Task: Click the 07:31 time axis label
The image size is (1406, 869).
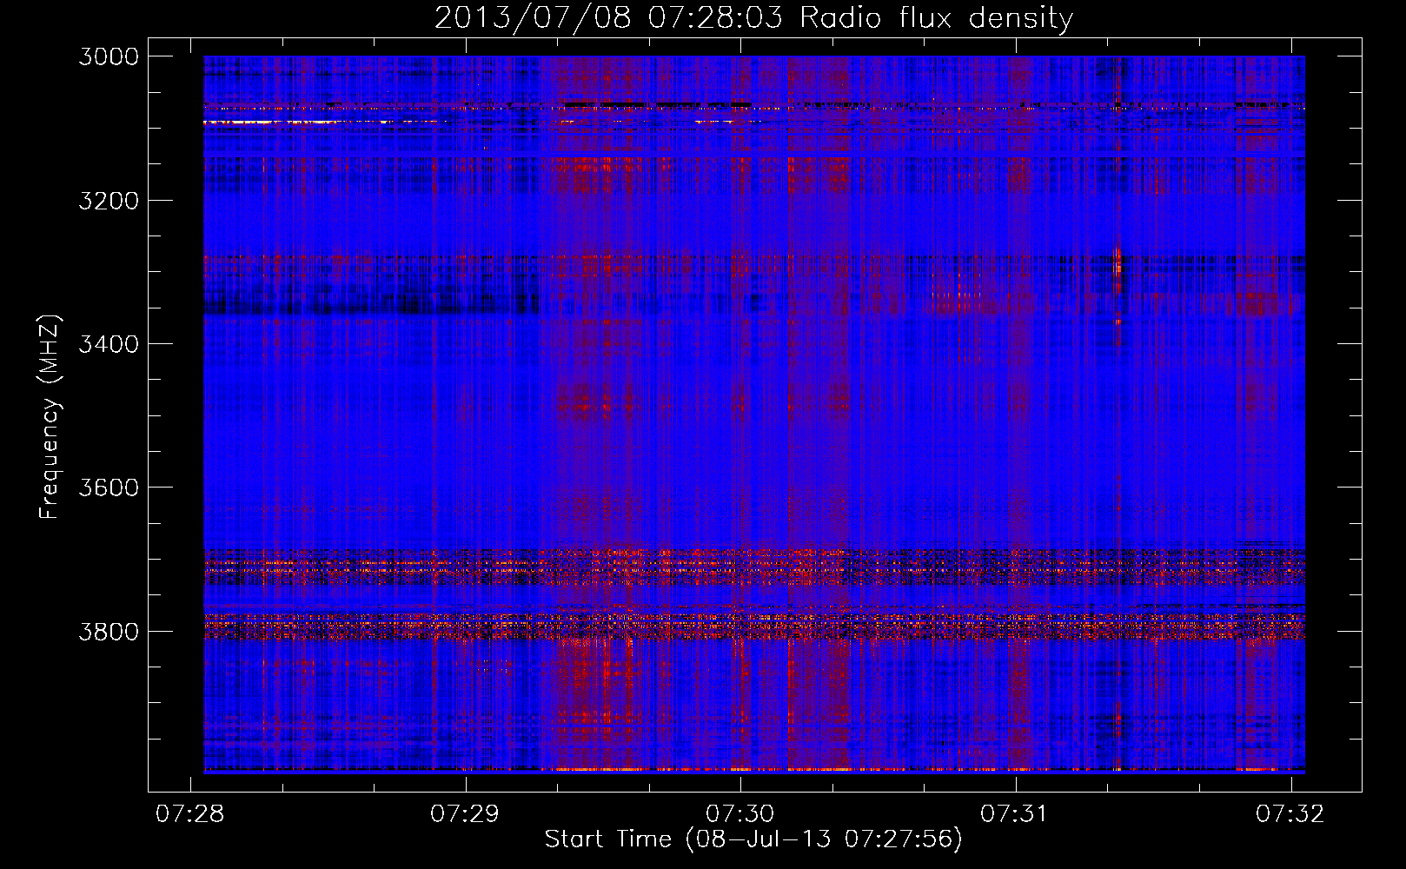Action: click(x=1015, y=814)
